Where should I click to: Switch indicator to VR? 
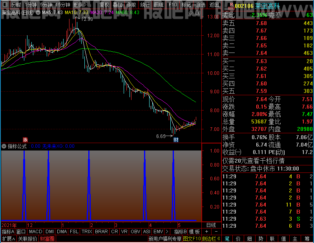124,232
